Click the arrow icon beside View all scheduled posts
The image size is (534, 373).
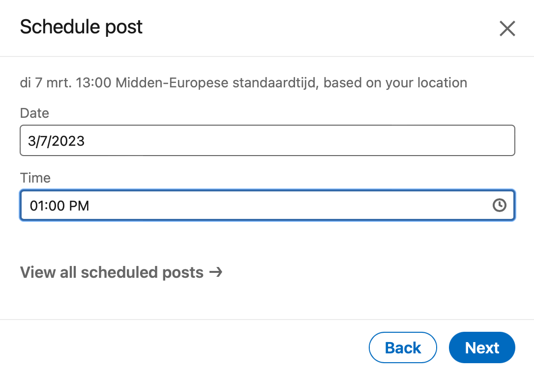pyautogui.click(x=215, y=272)
